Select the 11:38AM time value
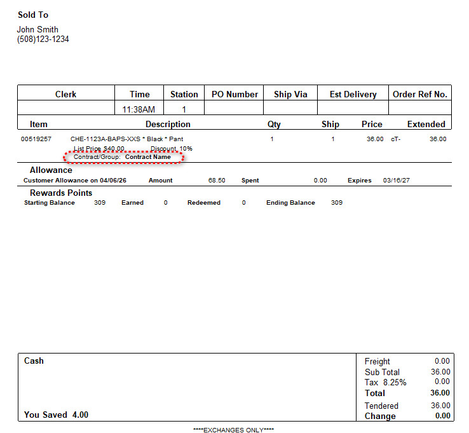 tap(139, 109)
